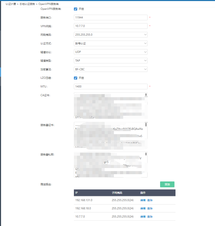
Task: Expand the 隧道类型 TAP dropdown
Action: (x=111, y=61)
